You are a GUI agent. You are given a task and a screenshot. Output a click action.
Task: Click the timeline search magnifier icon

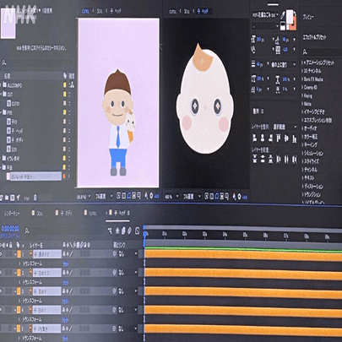[27, 231]
